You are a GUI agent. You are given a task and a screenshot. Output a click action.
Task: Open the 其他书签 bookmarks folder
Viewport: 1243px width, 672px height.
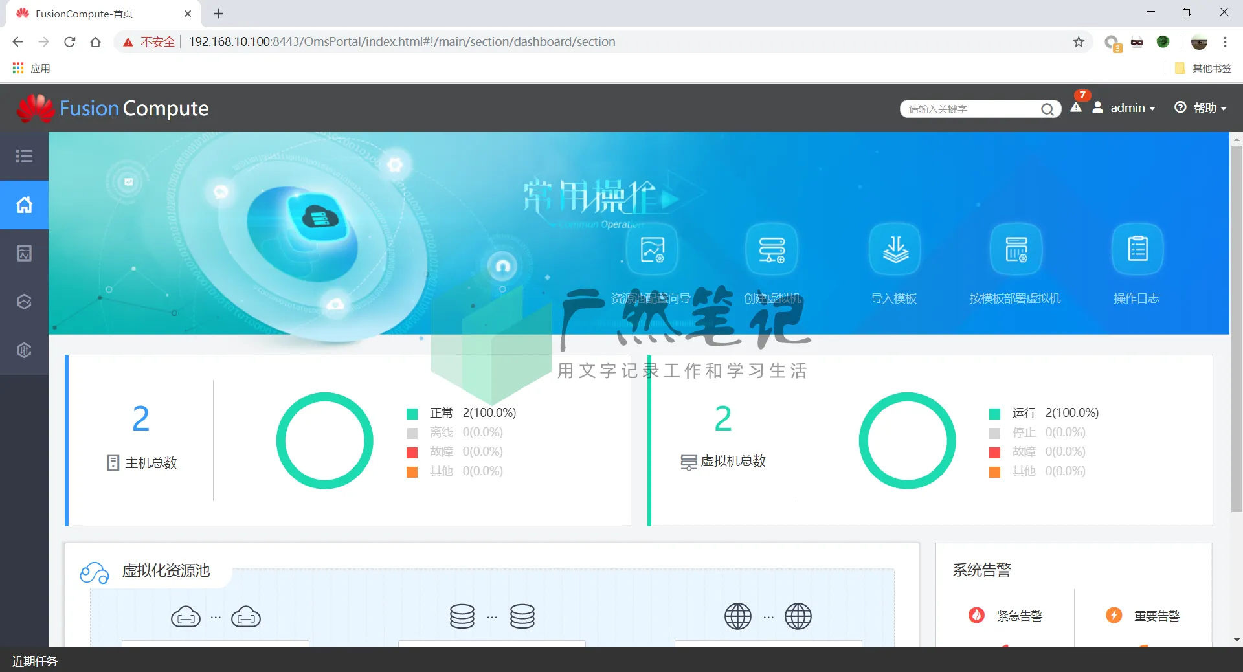(1204, 68)
